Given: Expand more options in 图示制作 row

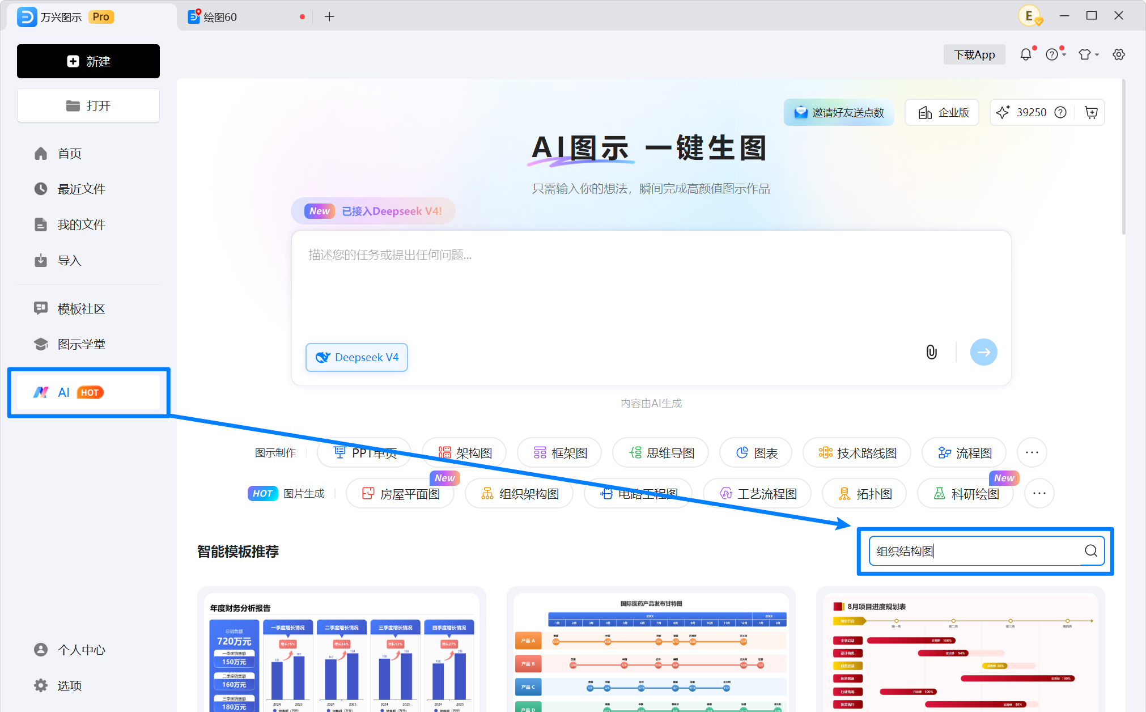Looking at the screenshot, I should pos(1032,452).
